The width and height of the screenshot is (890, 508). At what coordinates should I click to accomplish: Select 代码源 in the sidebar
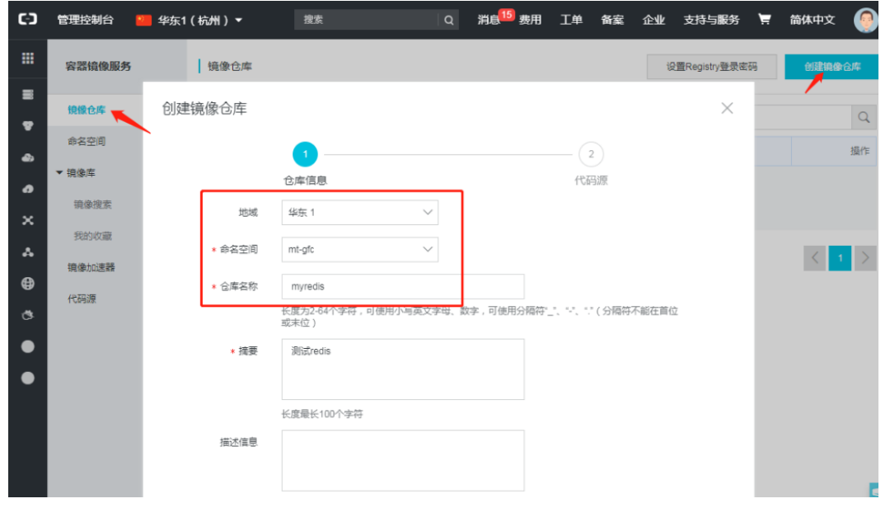pos(82,299)
